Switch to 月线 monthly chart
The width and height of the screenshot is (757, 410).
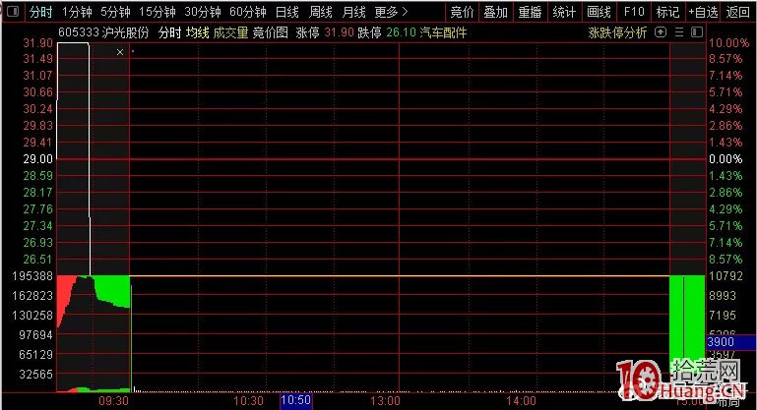click(353, 12)
